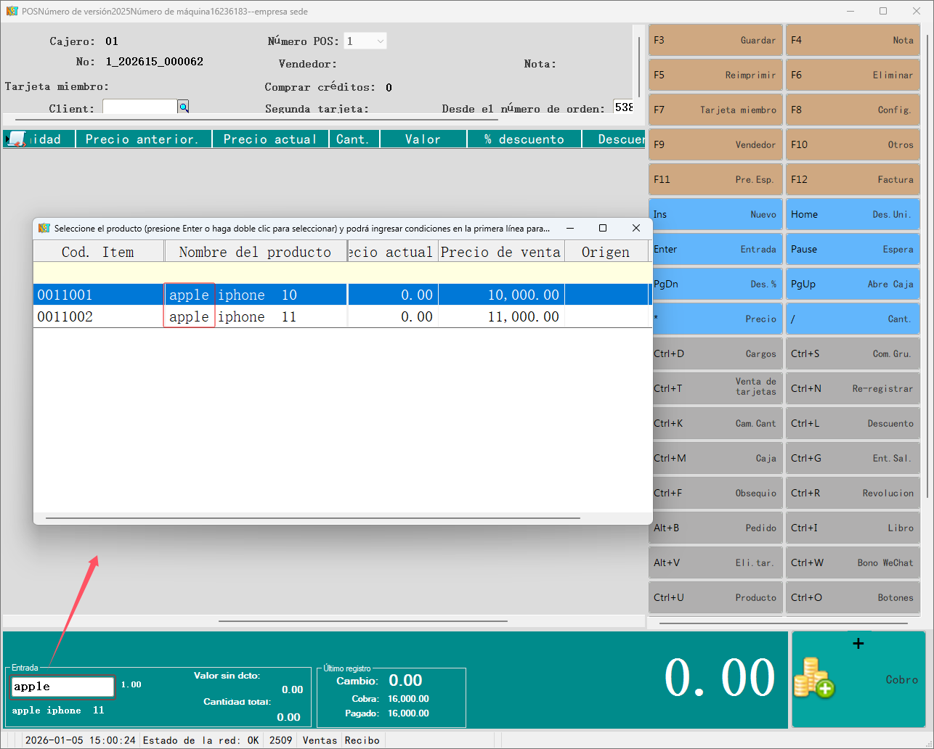Click the Client text field
This screenshot has height=749, width=934.
coord(139,107)
